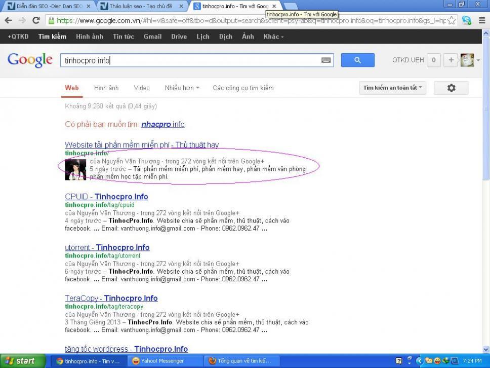Open Website tải phần mềm miễn phí result
Viewport: 490px width, 368px height.
point(142,145)
